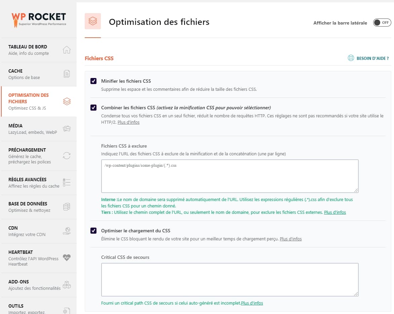The image size is (394, 314).
Task: Open Plus d'infos link in Tiers hint
Action: tap(335, 212)
